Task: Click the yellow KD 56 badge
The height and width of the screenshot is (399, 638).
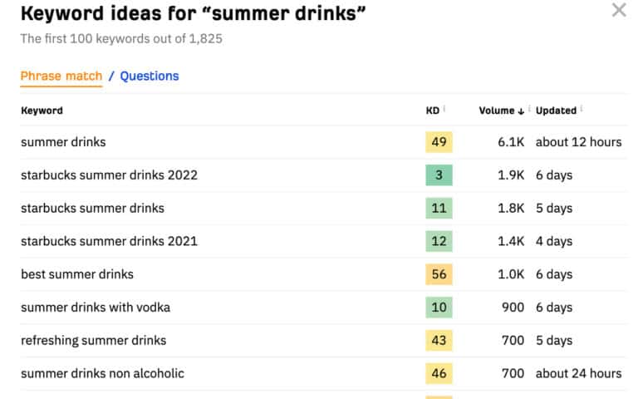Action: (439, 274)
